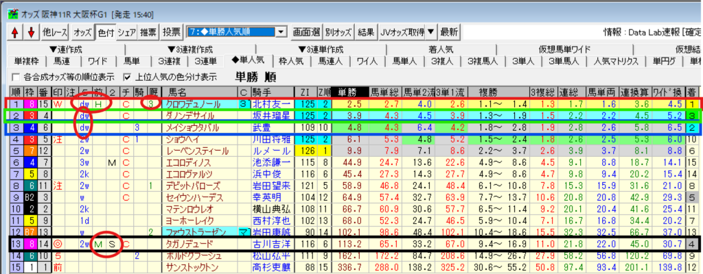Click the pink frame 8 cell in row one
This screenshot has height=274, width=703.
pos(30,103)
